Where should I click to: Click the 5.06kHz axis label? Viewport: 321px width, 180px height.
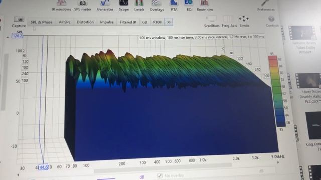pyautogui.click(x=278, y=156)
